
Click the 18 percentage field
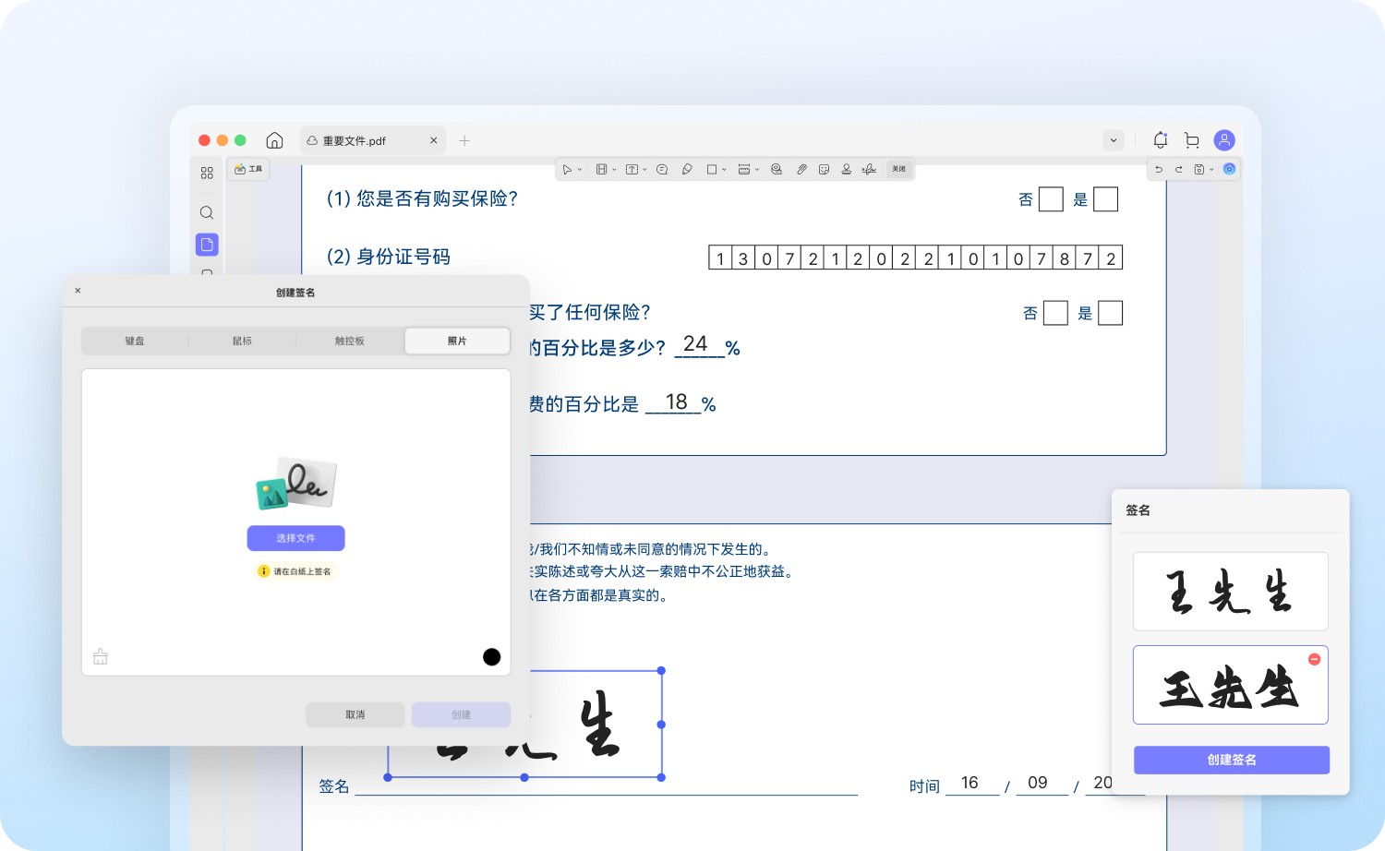click(x=674, y=402)
